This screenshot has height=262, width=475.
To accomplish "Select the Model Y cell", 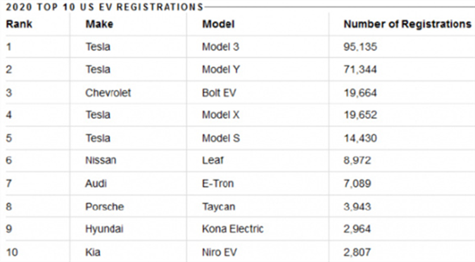I will point(220,70).
